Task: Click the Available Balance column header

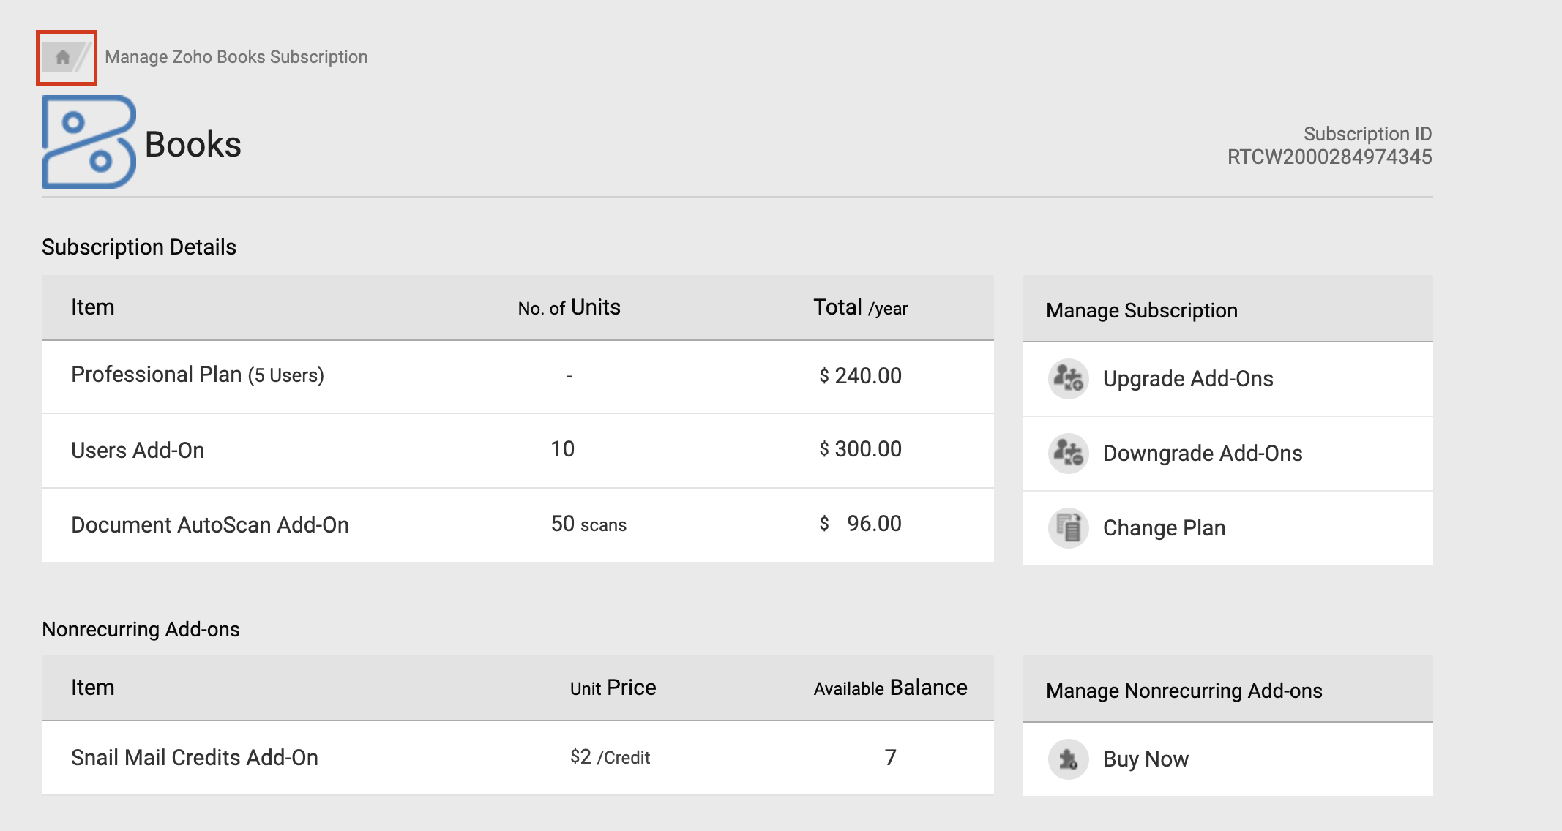Action: (890, 688)
